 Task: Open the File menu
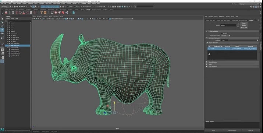(2, 3)
